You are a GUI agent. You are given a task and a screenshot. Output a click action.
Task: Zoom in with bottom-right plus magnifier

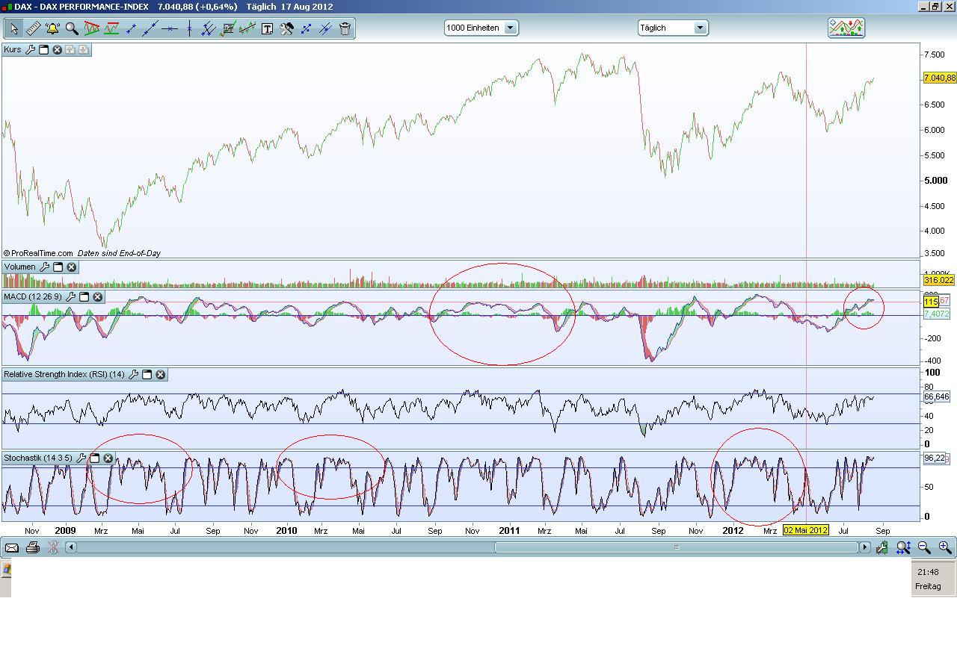tap(945, 547)
